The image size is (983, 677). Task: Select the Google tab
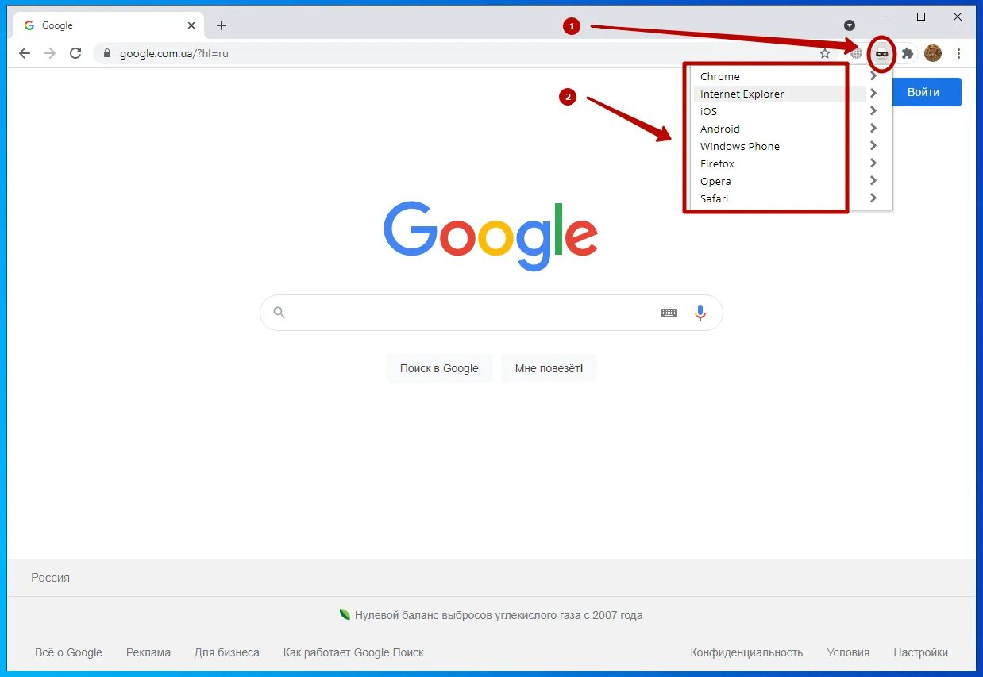click(x=110, y=25)
